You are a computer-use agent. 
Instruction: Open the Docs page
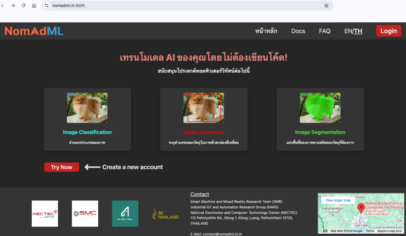tap(298, 31)
